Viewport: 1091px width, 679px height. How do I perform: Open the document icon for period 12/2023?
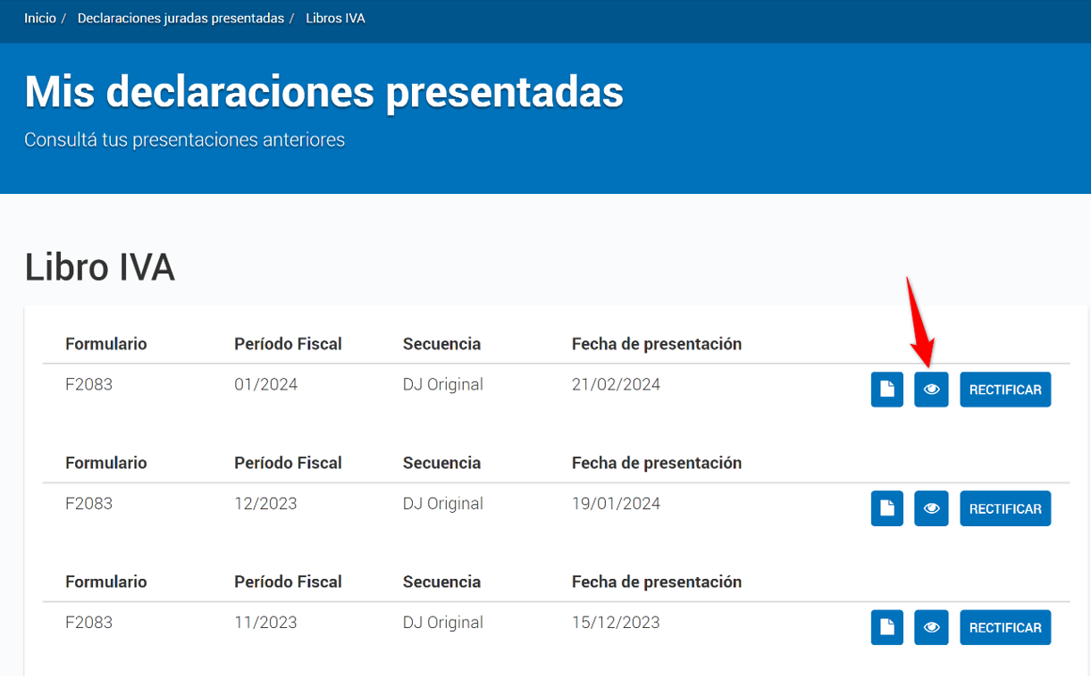886,508
